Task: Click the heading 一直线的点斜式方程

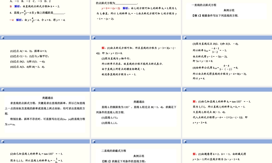Action: [x=204, y=5]
